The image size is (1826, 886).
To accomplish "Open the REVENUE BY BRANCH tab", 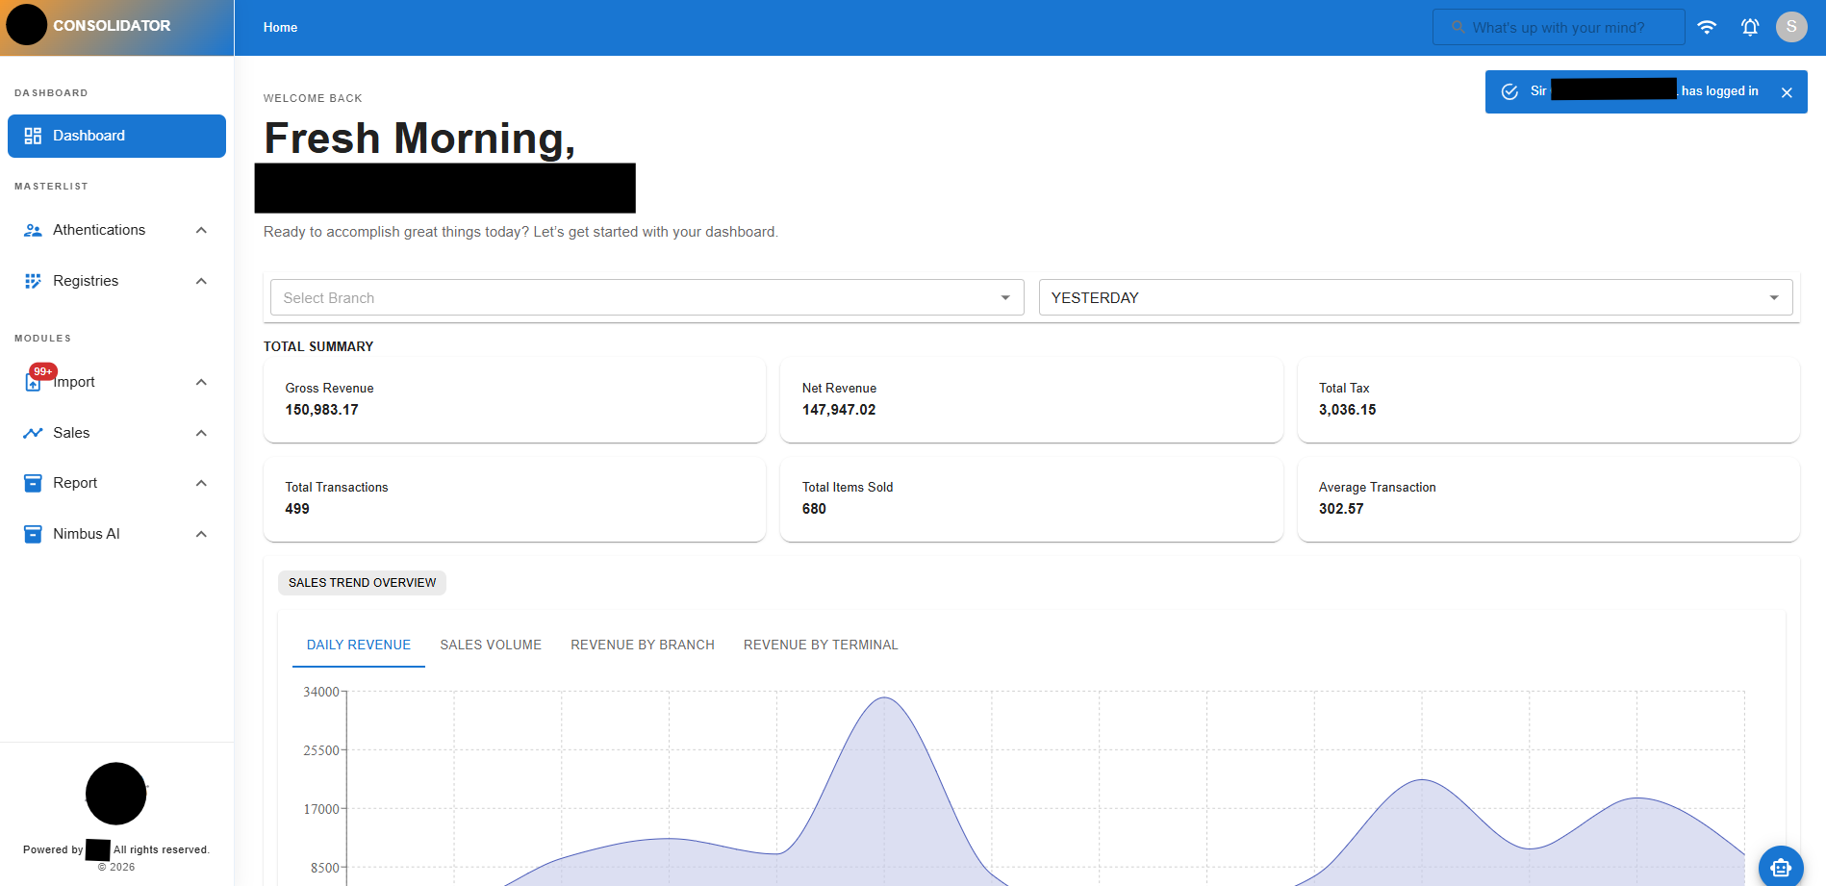I will (x=642, y=645).
